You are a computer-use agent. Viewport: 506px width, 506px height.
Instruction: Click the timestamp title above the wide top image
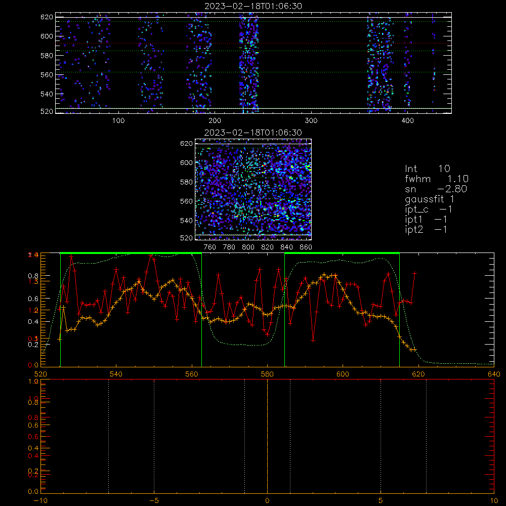254,6
